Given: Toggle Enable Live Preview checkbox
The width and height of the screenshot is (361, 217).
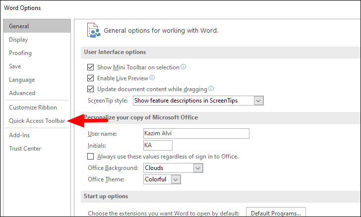Looking at the screenshot, I should (90, 78).
